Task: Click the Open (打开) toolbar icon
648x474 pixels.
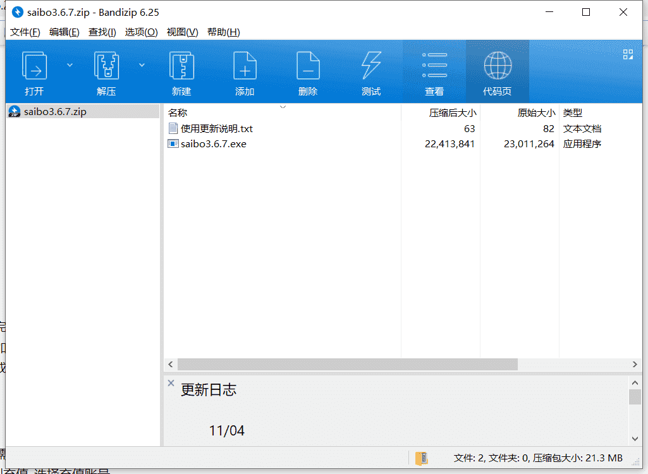Action: 34,66
